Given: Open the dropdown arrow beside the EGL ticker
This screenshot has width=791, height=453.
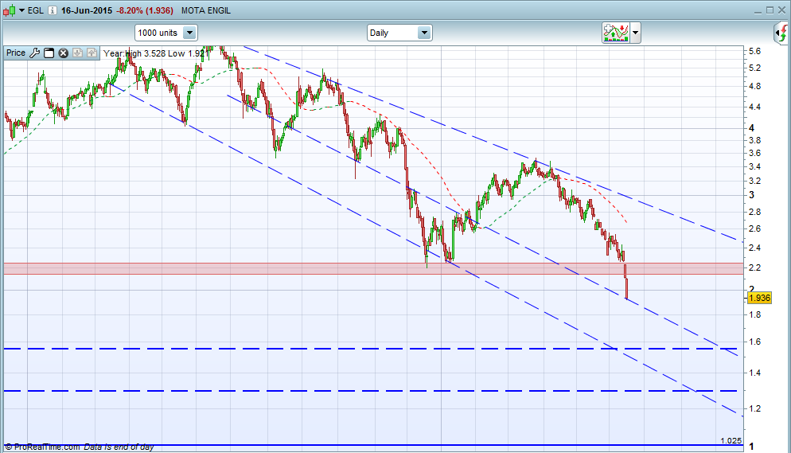Looking at the screenshot, I should 21,10.
